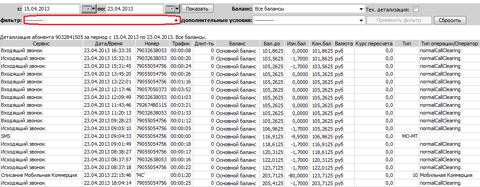Click the traffic value 00:03:52
Viewport: 480px width, 187px height.
(181, 89)
